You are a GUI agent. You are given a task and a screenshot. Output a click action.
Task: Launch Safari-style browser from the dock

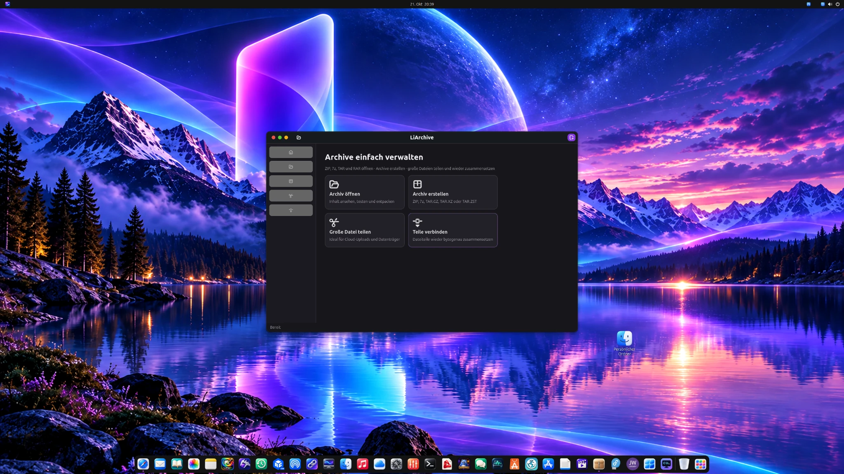coord(143,464)
